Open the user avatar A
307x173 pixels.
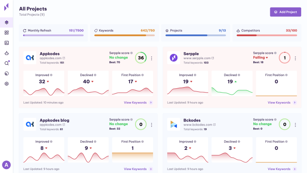[x=6, y=165]
